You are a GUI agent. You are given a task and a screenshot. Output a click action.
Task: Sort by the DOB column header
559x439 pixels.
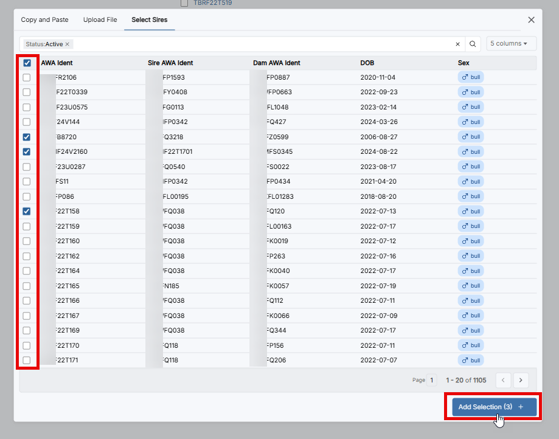click(367, 63)
